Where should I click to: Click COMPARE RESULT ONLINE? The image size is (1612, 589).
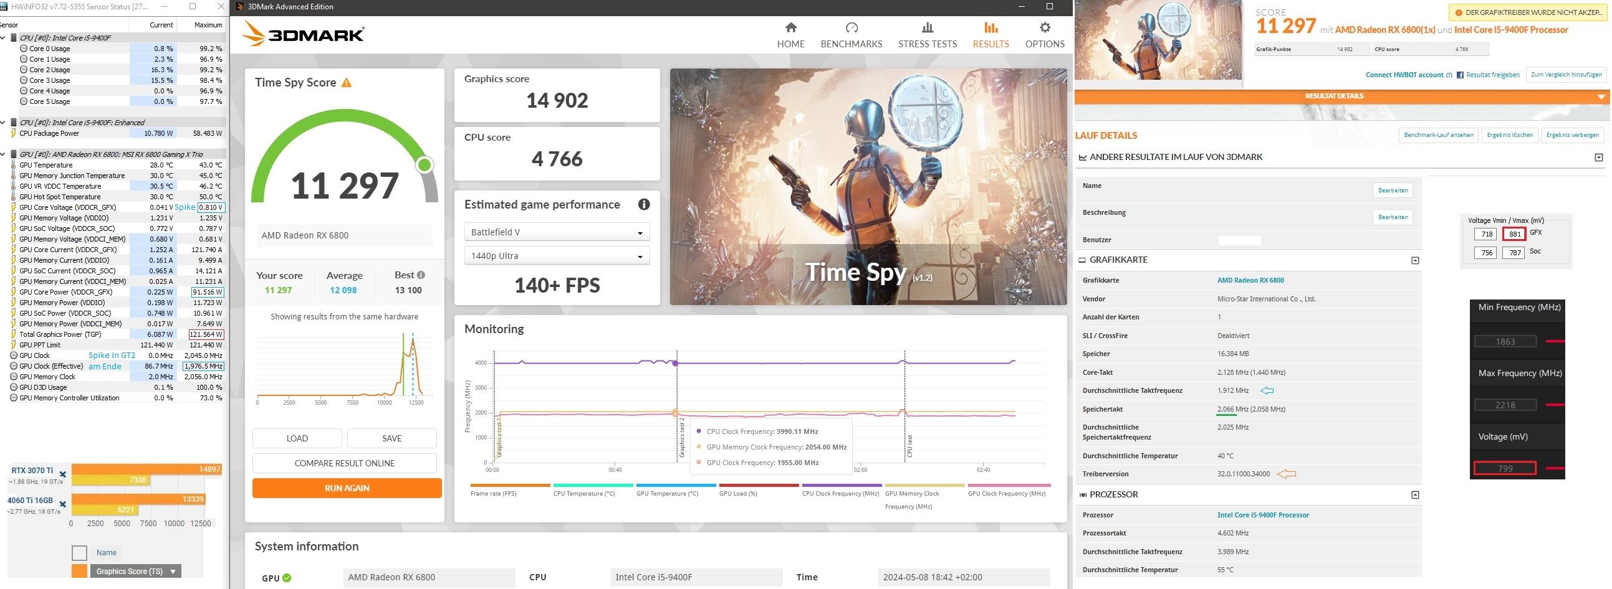(x=345, y=463)
